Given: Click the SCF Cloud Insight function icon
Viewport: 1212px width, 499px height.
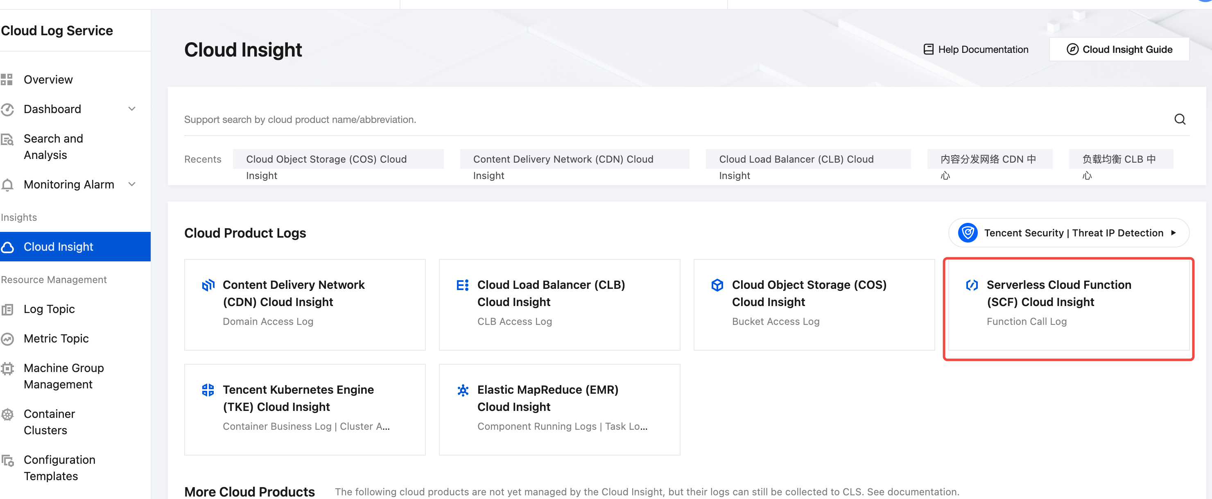Looking at the screenshot, I should [972, 285].
